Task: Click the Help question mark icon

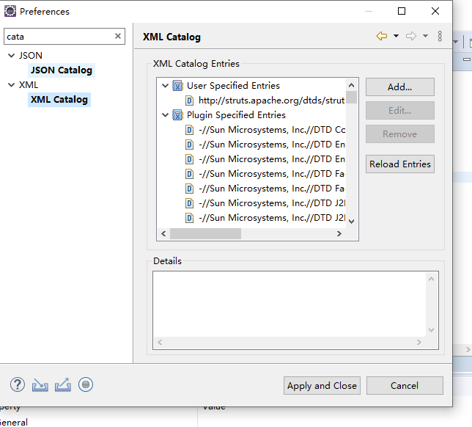Action: tap(18, 384)
